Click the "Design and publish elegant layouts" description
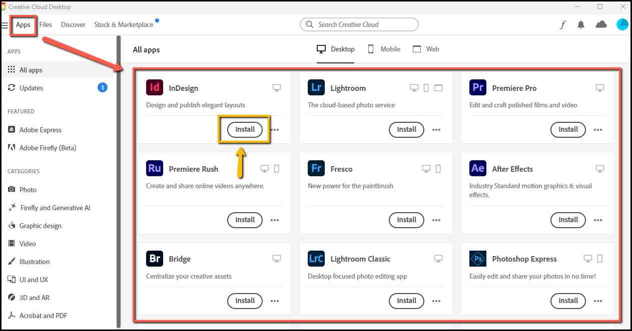This screenshot has width=632, height=331. tap(196, 105)
